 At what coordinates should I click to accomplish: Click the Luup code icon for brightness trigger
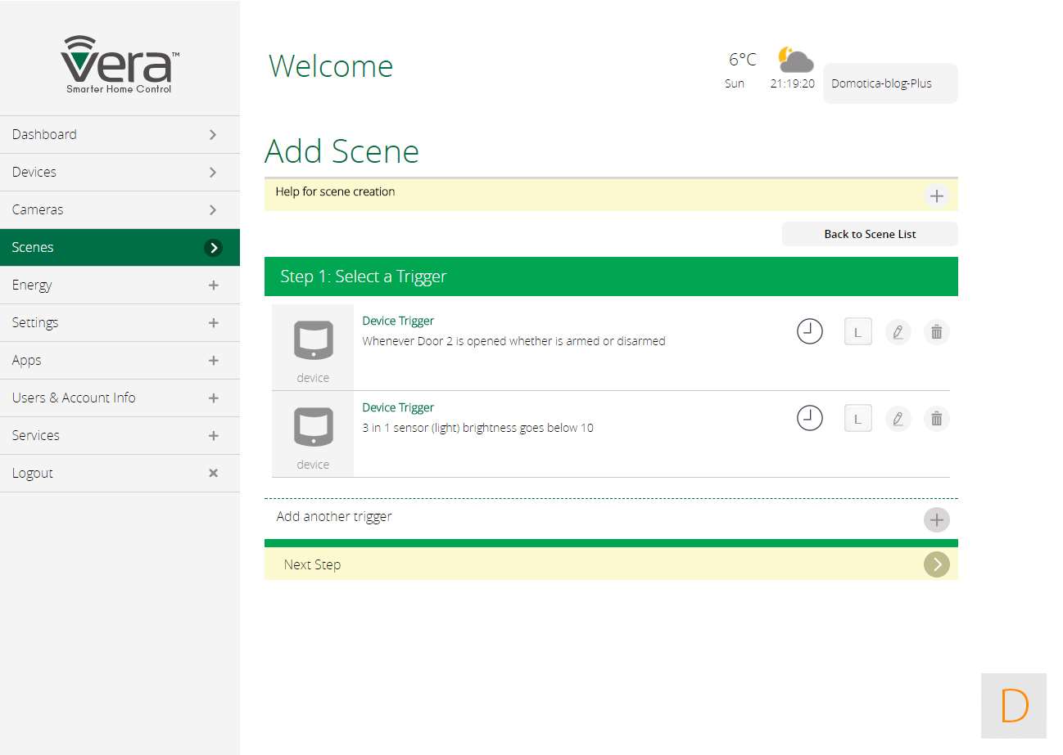pos(857,419)
